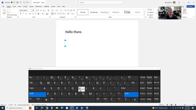Image resolution: width=196 pixels, height=110 pixels.
Task: Open the Add-ins button
Action: pyautogui.click(x=184, y=11)
